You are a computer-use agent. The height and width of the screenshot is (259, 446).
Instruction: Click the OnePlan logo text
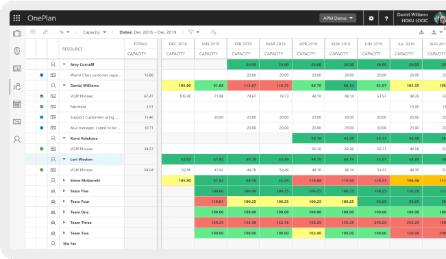point(42,18)
